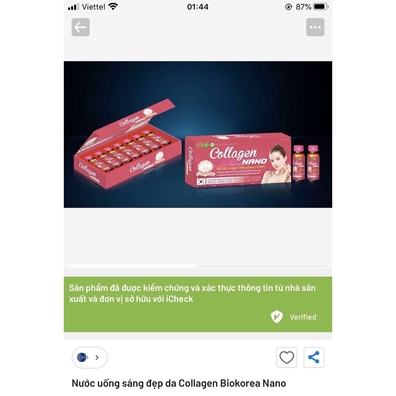The image size is (396, 396).
Task: Click the GS1 logo badge
Action: click(83, 357)
